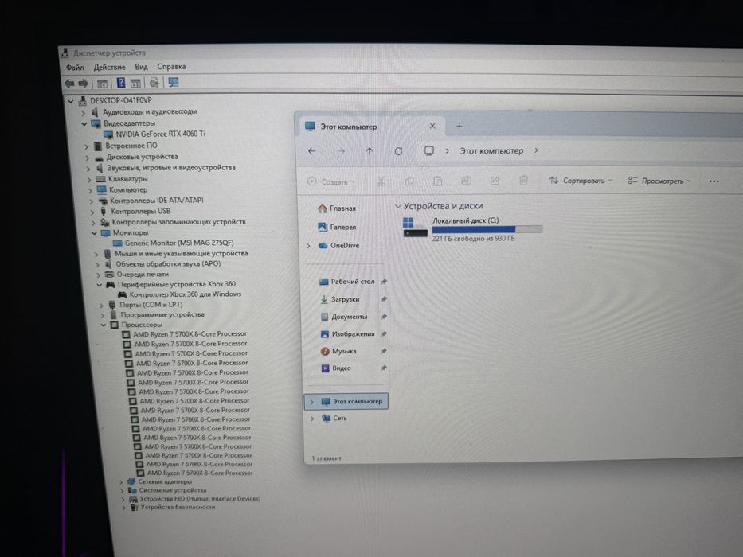The height and width of the screenshot is (557, 743).
Task: Select the Очереди печати category
Action: pos(143,275)
